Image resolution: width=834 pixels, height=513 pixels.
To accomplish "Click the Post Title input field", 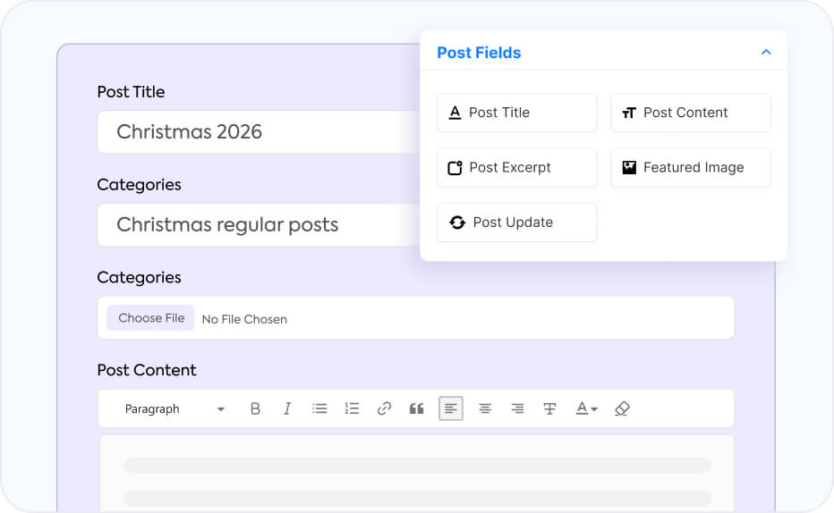I will pos(259,131).
